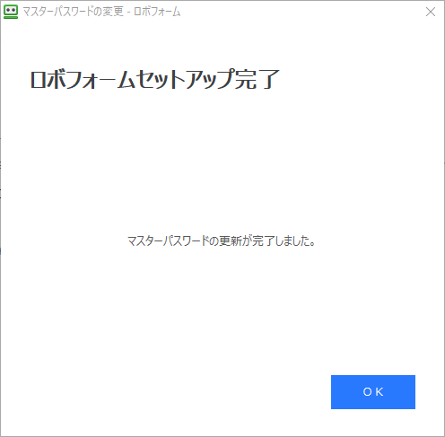Confirm with the blue OK button

(x=373, y=392)
